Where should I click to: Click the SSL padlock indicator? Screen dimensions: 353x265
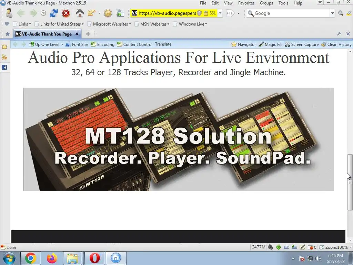(x=205, y=13)
